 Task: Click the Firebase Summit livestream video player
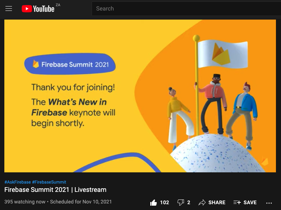pyautogui.click(x=140, y=96)
